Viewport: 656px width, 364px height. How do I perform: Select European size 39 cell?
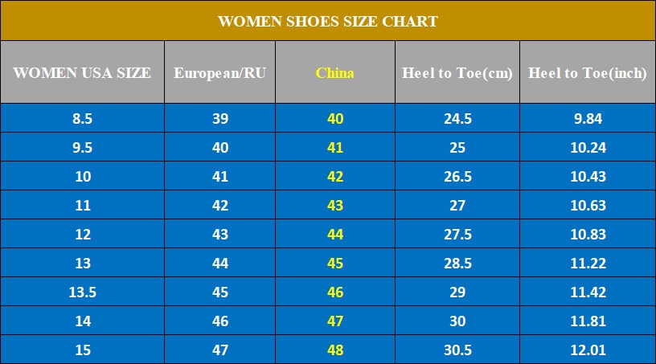coord(220,118)
